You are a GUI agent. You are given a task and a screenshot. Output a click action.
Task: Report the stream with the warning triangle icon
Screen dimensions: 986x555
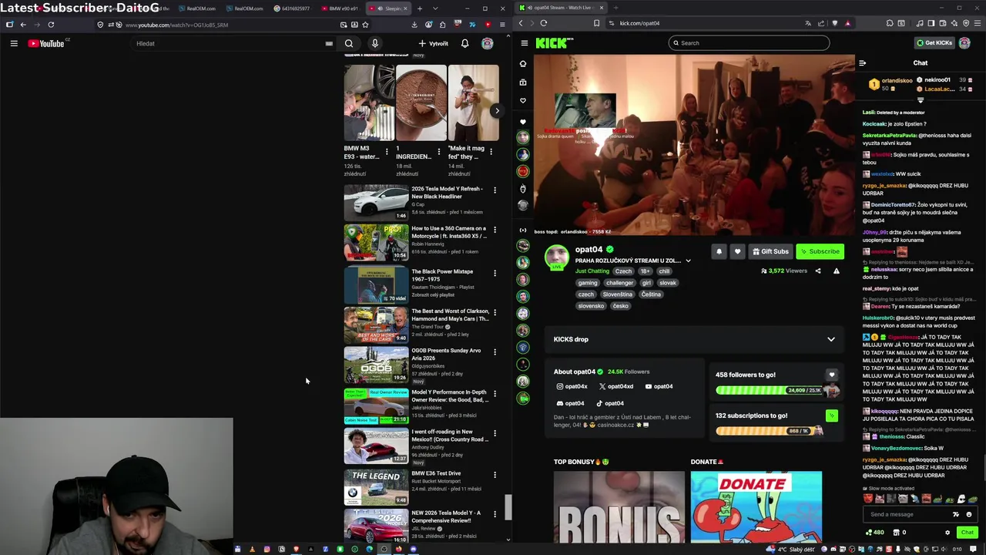[836, 271]
